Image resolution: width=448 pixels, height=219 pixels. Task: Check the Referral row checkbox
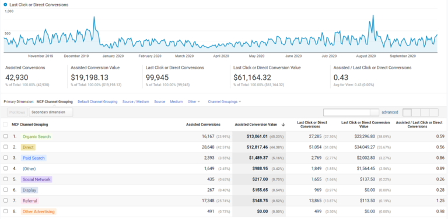(x=5, y=200)
